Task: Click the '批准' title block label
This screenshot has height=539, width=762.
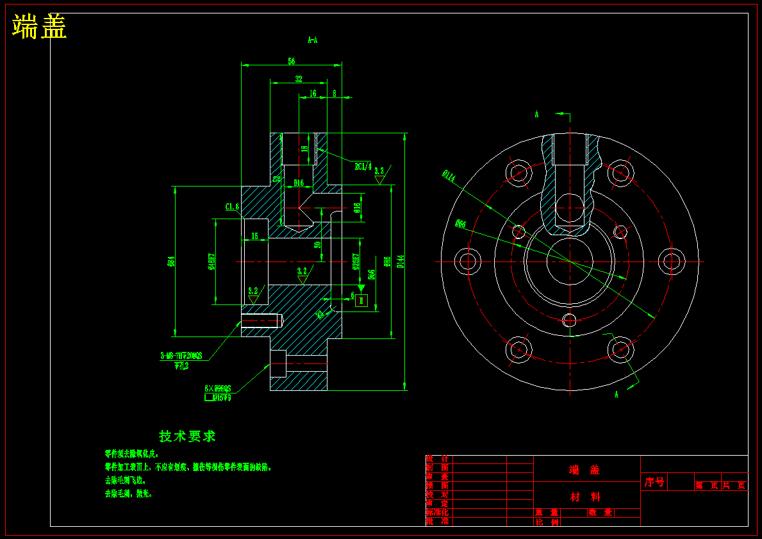Action: click(x=437, y=522)
